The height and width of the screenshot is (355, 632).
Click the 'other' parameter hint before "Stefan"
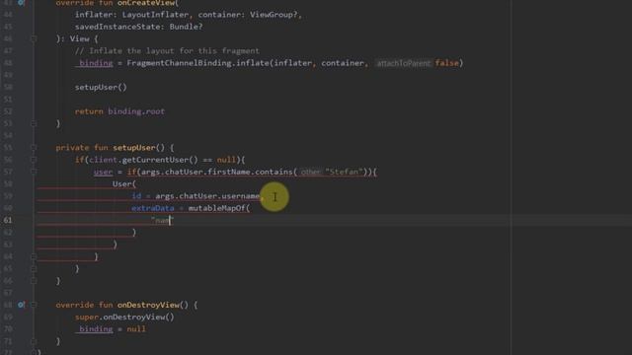[310, 172]
